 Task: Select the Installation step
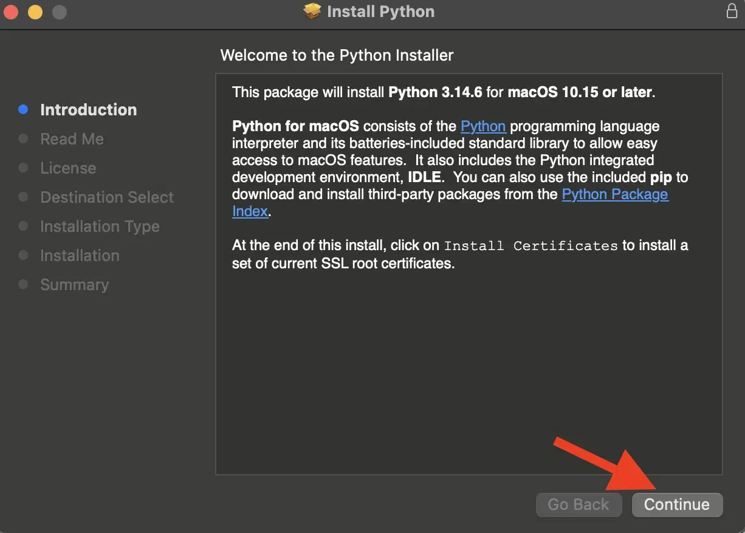click(x=80, y=256)
